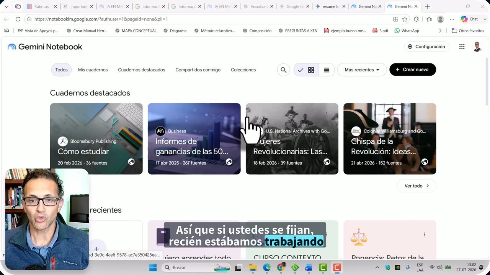Screen dimensions: 490x275
Task: Click the taskbar Buscar search box
Action: [197, 268]
